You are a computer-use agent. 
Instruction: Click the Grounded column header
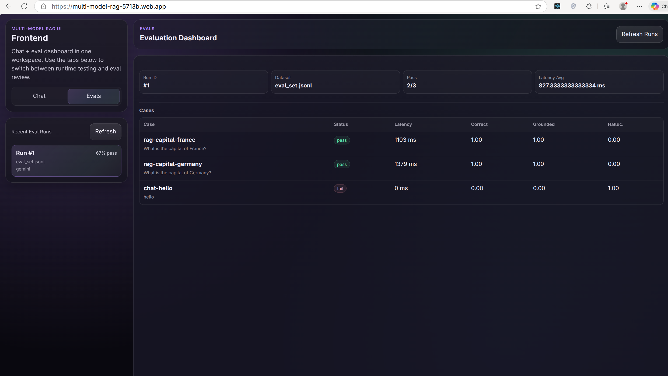(544, 124)
